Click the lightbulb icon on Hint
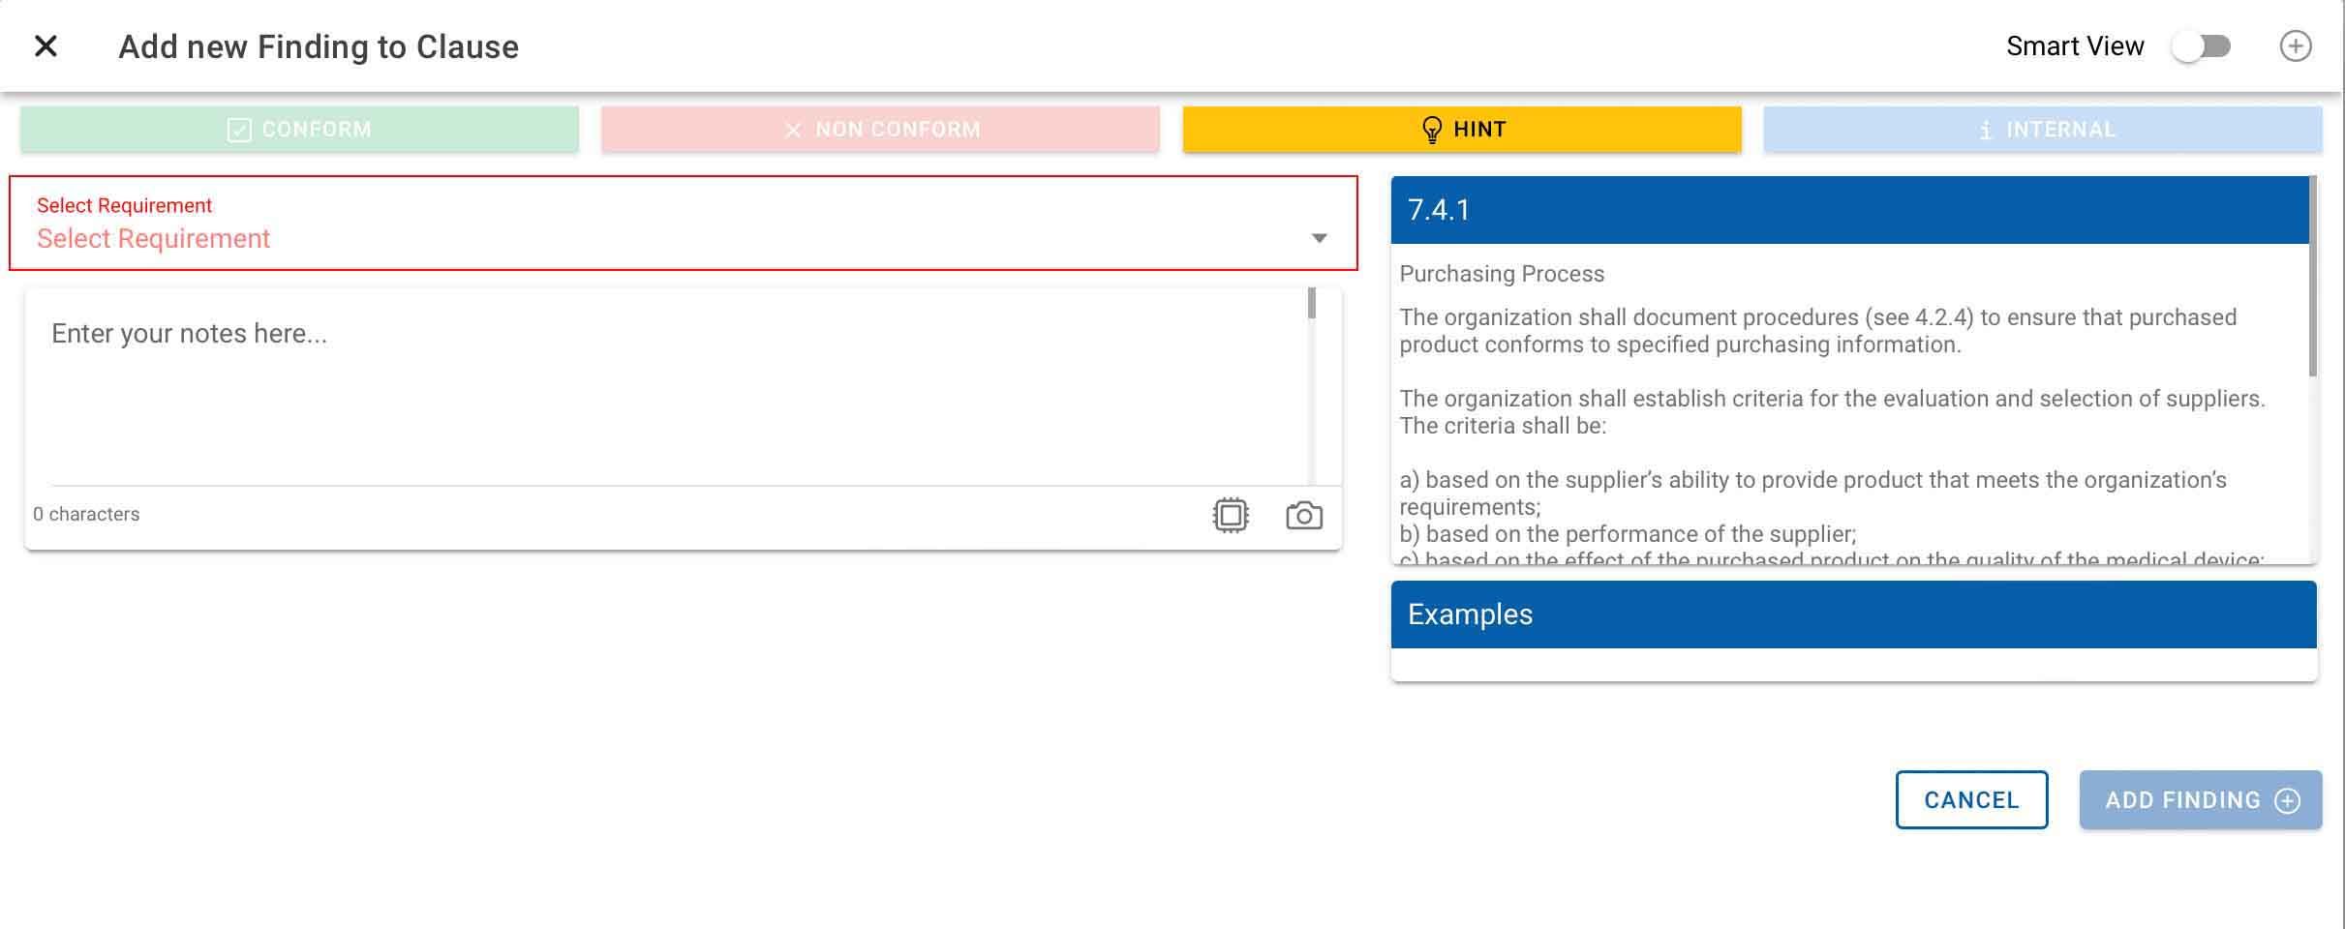 [x=1431, y=130]
